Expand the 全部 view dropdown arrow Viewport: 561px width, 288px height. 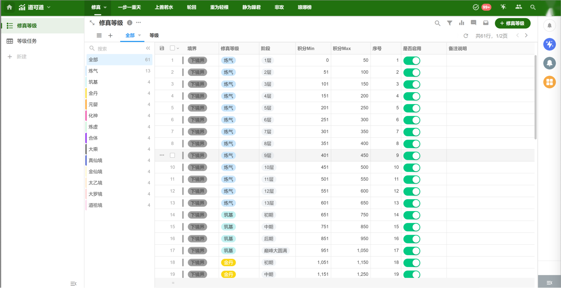pyautogui.click(x=139, y=35)
